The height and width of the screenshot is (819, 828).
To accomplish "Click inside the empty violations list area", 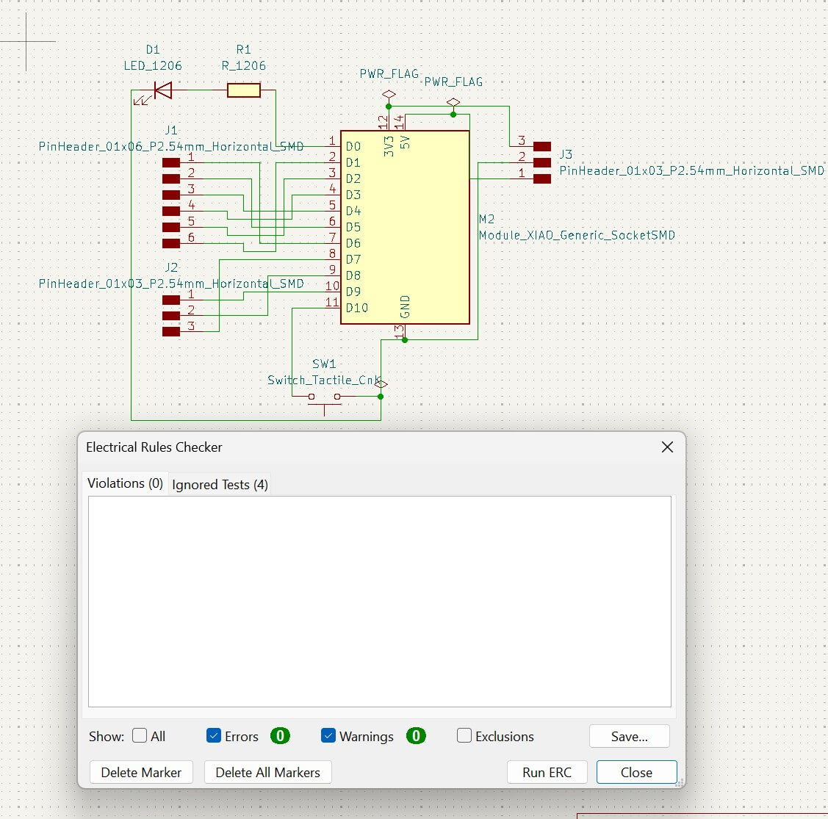I will tap(379, 601).
